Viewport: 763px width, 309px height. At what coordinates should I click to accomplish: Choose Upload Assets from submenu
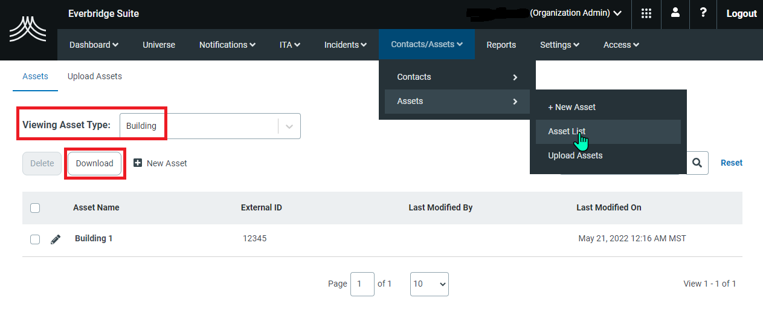tap(608, 155)
